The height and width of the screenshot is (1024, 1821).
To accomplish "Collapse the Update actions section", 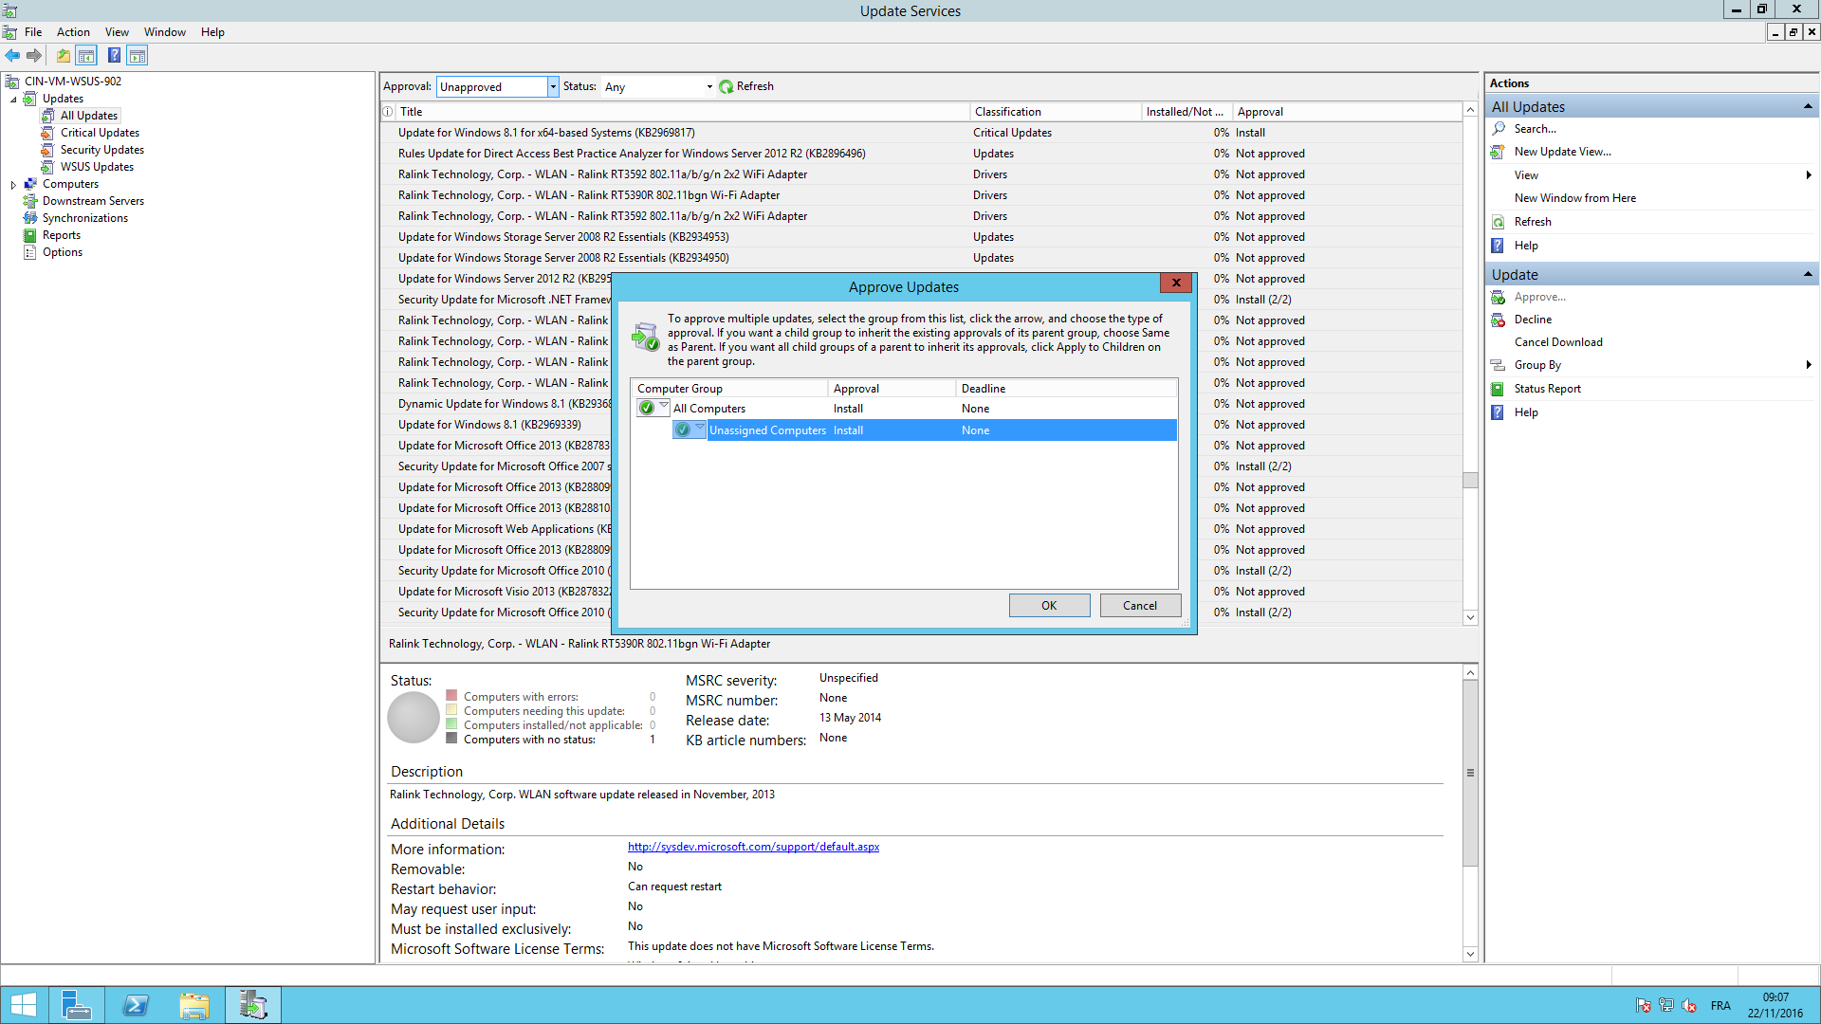I will point(1808,274).
